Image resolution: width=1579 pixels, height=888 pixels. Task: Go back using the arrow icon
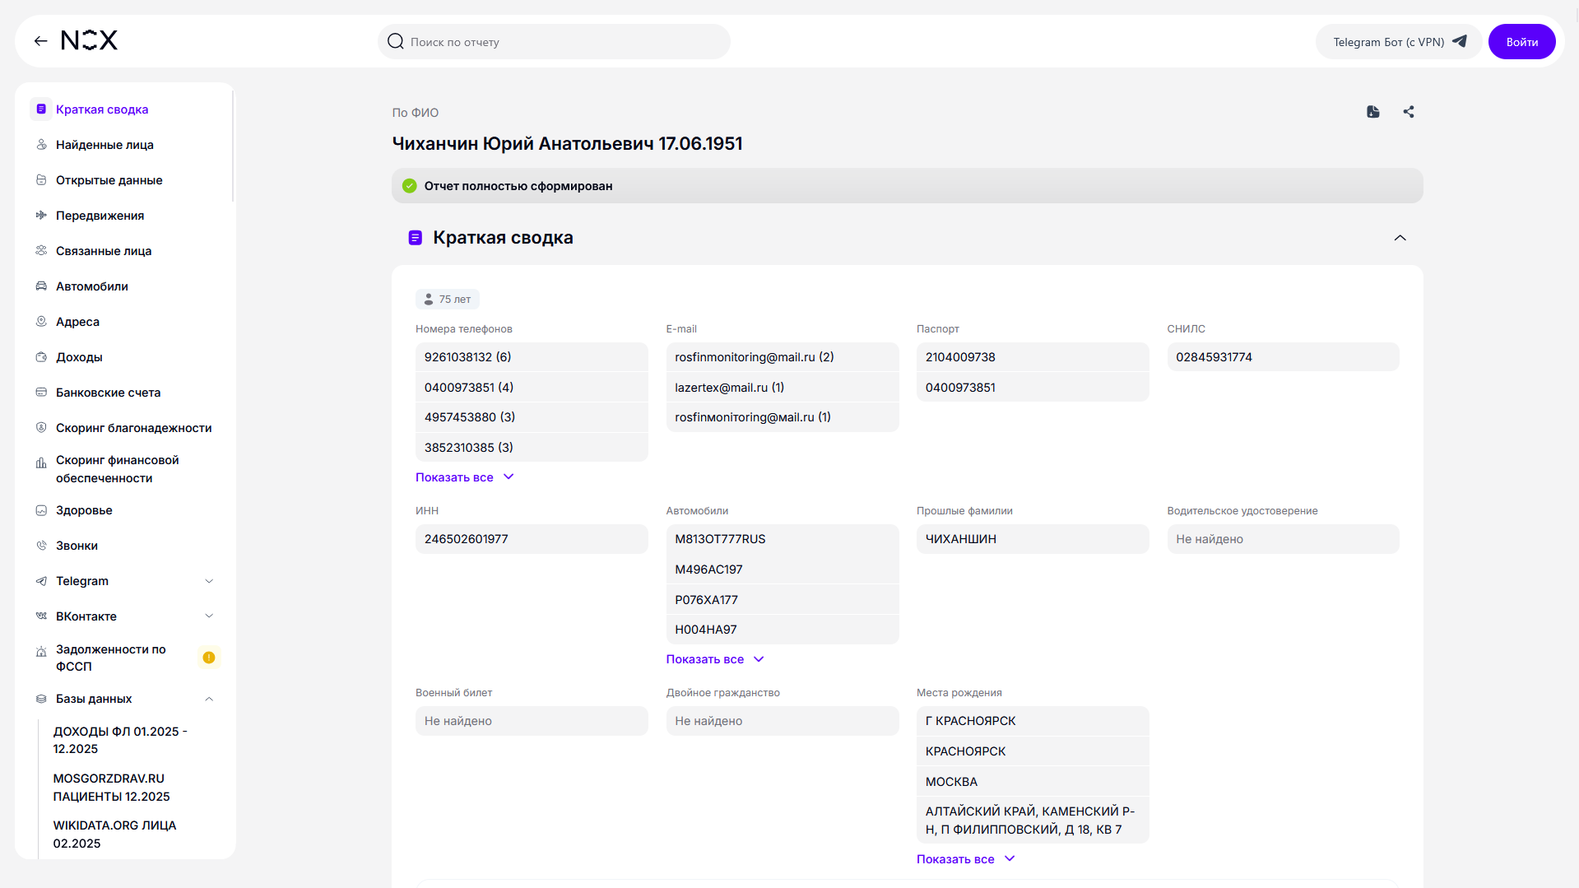[40, 41]
